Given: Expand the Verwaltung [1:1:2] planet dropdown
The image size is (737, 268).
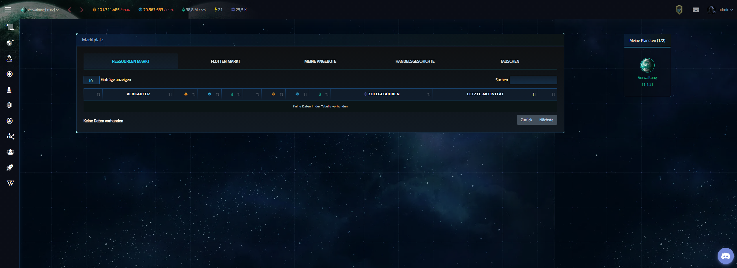Looking at the screenshot, I should pyautogui.click(x=40, y=10).
